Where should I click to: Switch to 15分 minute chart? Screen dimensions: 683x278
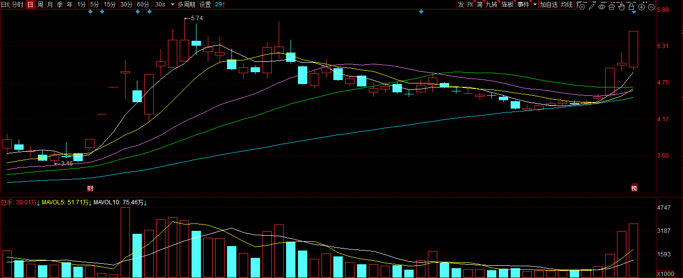point(110,4)
